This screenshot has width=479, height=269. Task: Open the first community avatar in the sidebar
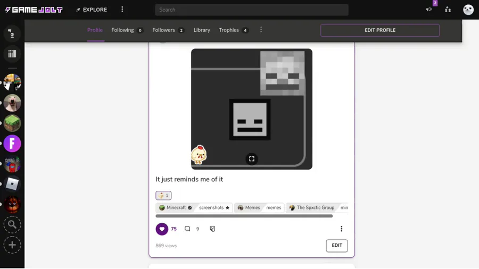pos(12,82)
